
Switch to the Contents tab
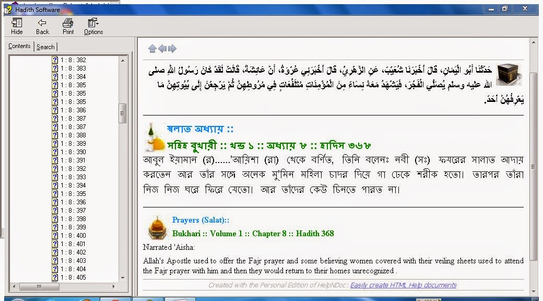19,46
